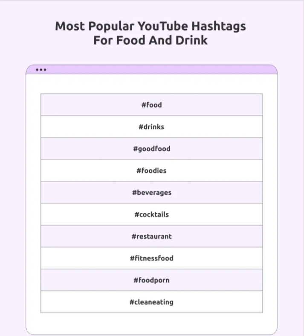Click the three-dot menu icon in window header
This screenshot has height=336, width=304.
tap(41, 70)
